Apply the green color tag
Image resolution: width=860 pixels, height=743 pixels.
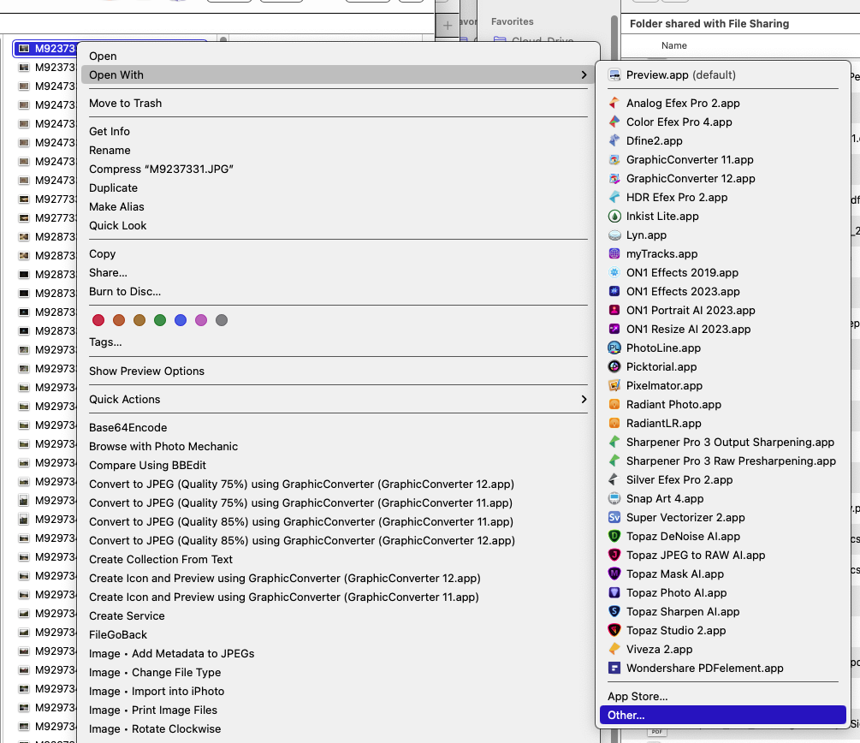tap(160, 320)
